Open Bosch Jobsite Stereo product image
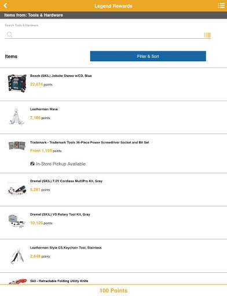The image size is (227, 296). (17, 83)
